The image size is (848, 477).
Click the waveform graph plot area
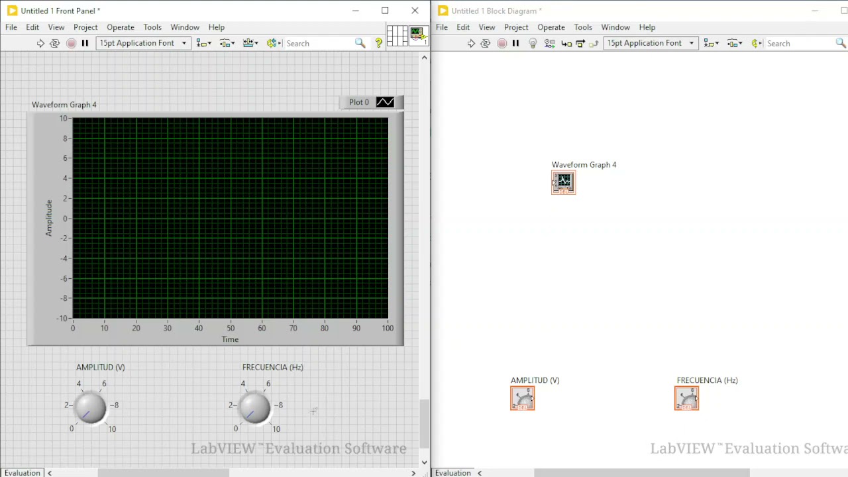coord(230,218)
